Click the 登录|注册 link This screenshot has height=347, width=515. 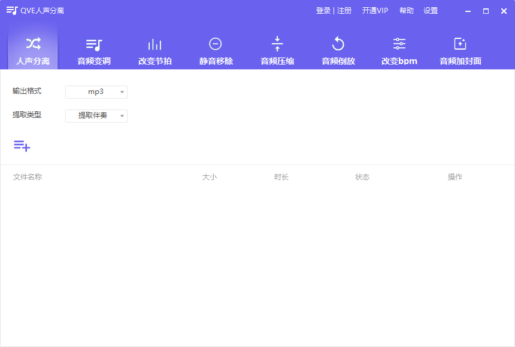point(333,10)
